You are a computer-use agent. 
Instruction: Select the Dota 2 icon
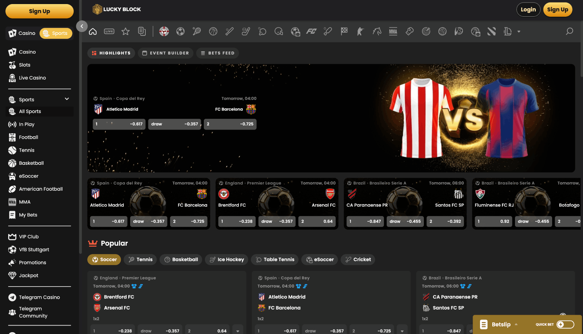492,32
